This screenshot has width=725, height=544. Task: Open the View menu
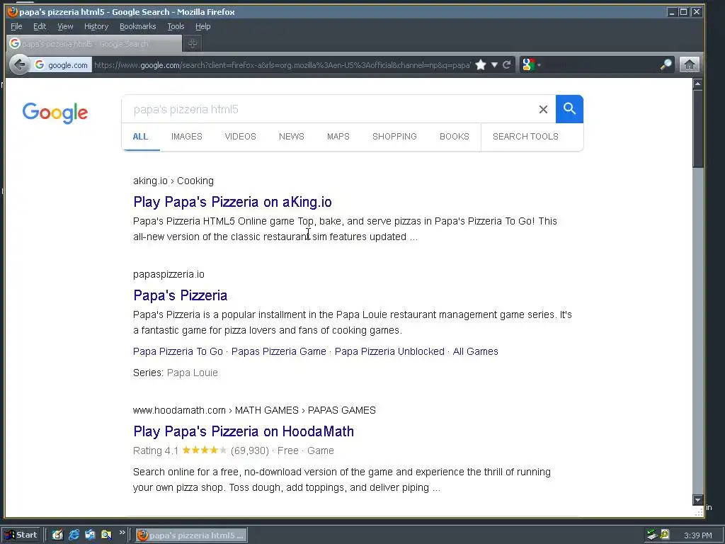tap(65, 26)
